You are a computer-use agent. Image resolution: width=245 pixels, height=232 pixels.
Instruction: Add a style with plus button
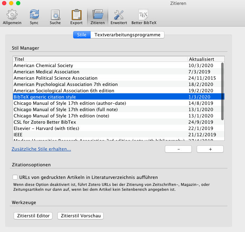(210, 149)
